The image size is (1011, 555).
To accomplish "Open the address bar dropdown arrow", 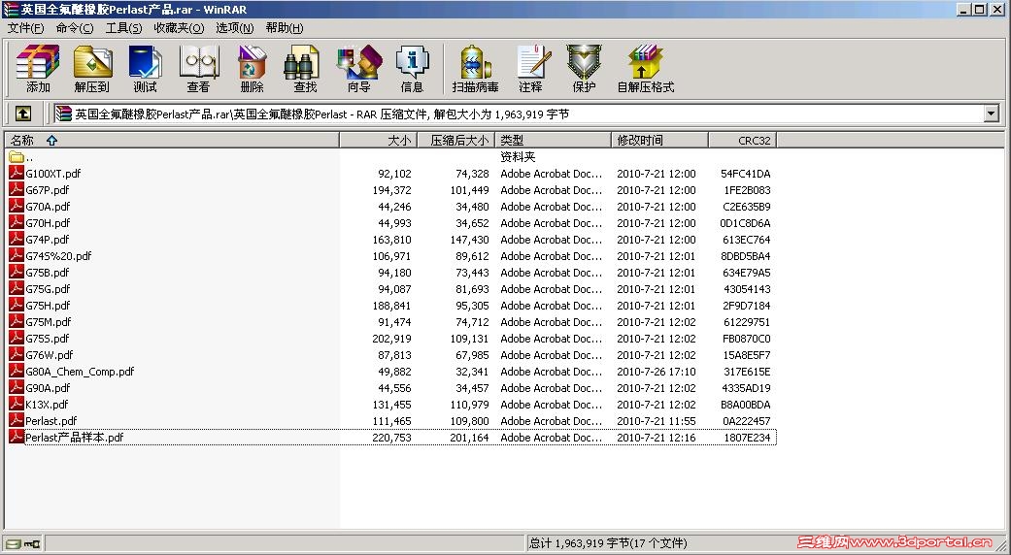I will pos(991,114).
